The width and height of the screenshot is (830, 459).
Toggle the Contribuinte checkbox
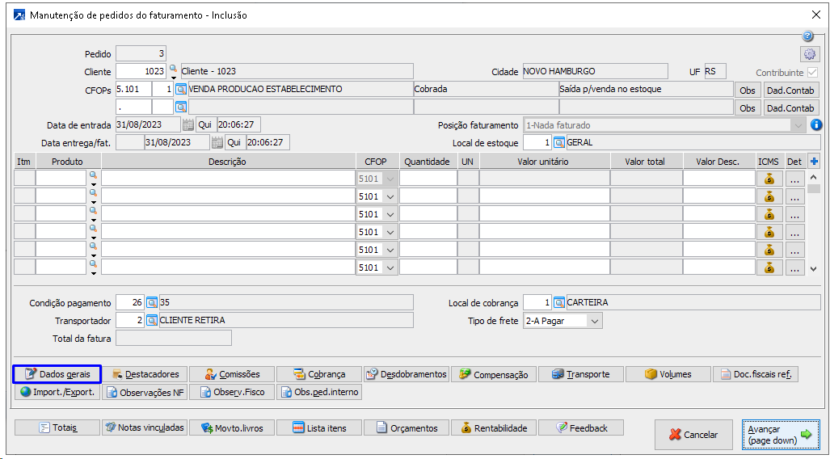tap(812, 72)
